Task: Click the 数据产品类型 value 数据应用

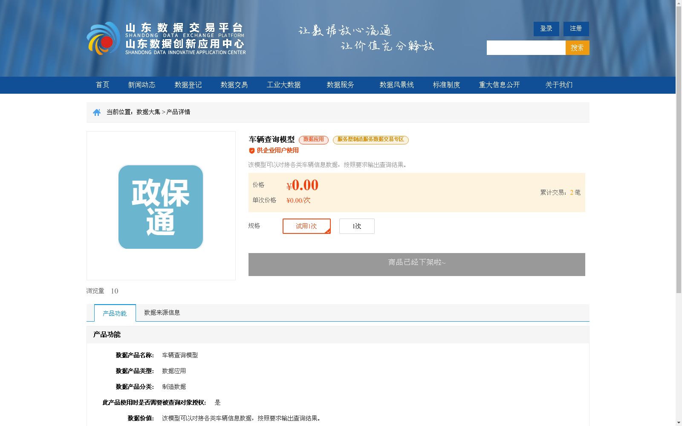Action: (174, 371)
